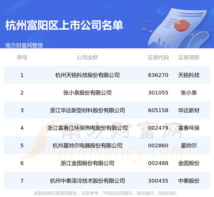This screenshot has width=214, height=197.
Task: Click serial number 5 in 星帅尔 row
Action: pos(22,146)
